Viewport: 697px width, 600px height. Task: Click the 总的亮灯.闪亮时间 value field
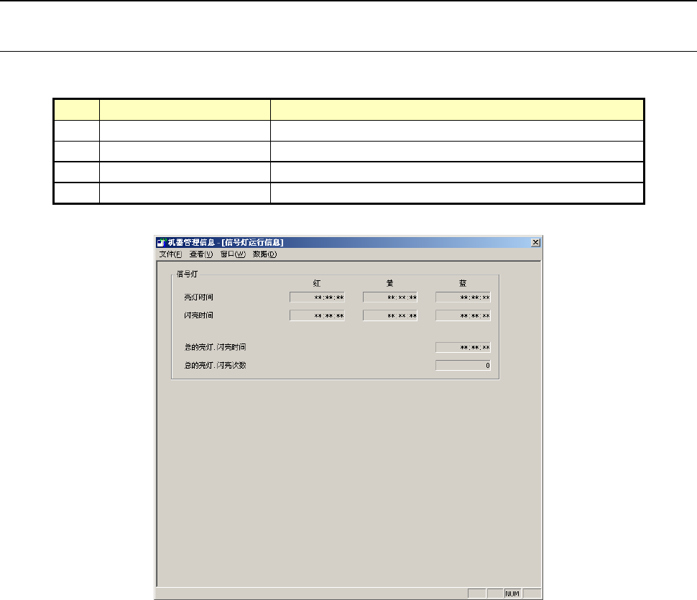point(463,347)
